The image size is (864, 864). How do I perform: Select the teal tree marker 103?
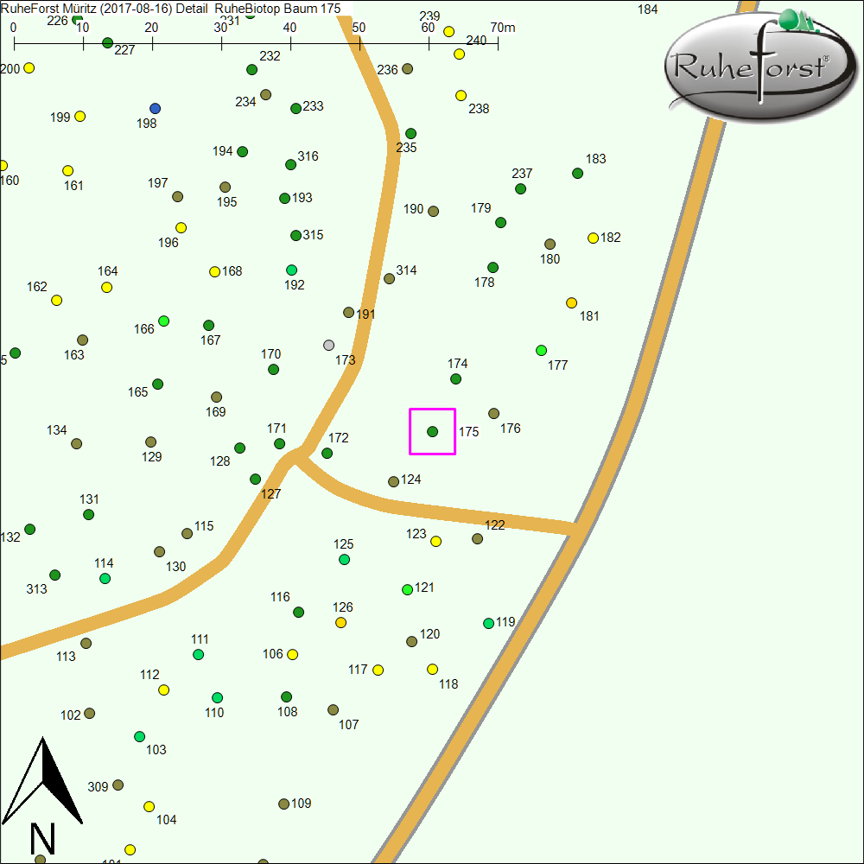(x=139, y=736)
